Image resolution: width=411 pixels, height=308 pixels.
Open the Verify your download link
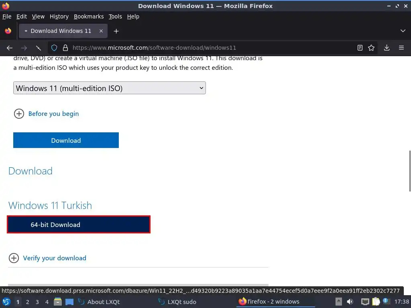pyautogui.click(x=55, y=258)
